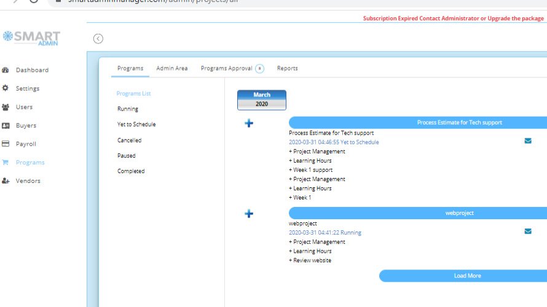Filter programs by Cancelled
This screenshot has width=547, height=307.
pos(130,140)
